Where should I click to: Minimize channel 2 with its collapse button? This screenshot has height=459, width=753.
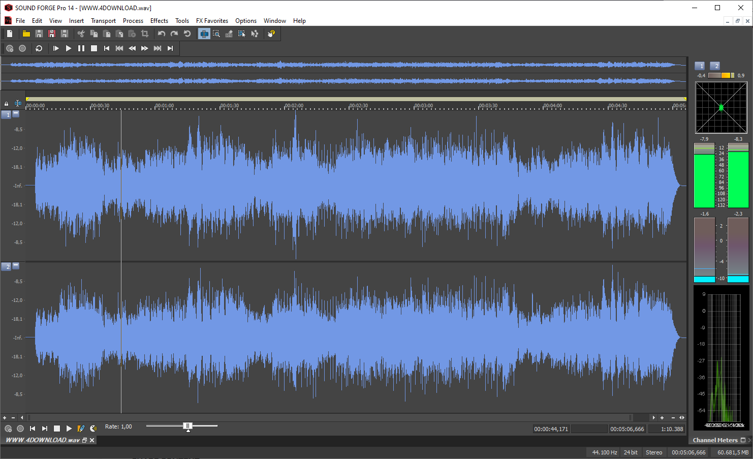(16, 266)
